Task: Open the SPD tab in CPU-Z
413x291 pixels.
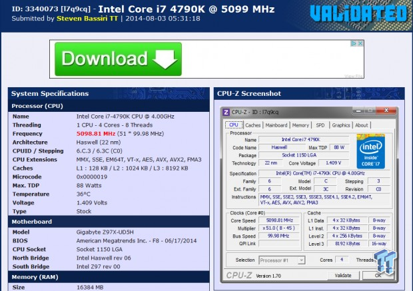Action: 320,125
